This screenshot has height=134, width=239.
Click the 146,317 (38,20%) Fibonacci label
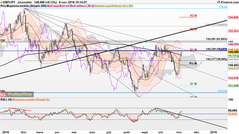pyautogui.click(x=217, y=59)
